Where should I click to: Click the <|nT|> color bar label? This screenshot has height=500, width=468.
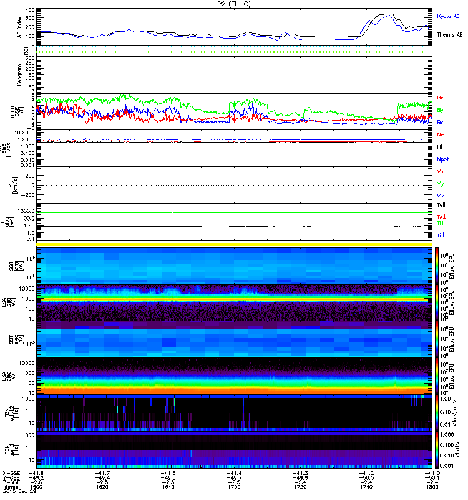pyautogui.click(x=457, y=449)
